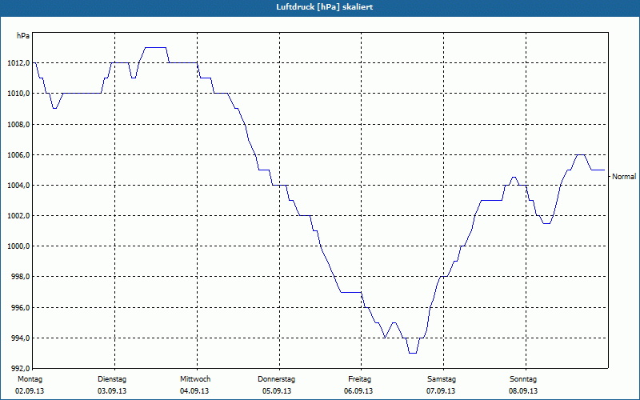This screenshot has width=640, height=400.
Task: Click the date 03.09.13
Action: click(112, 391)
